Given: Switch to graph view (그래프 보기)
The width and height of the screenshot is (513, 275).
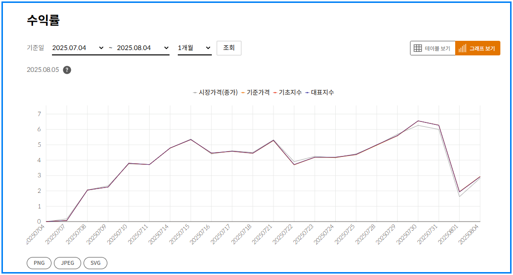Looking at the screenshot, I should click(x=478, y=48).
